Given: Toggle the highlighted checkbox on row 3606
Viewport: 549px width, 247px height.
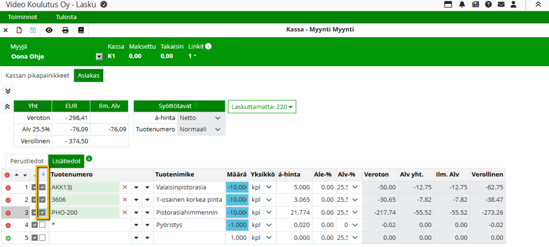Looking at the screenshot, I should (42, 200).
